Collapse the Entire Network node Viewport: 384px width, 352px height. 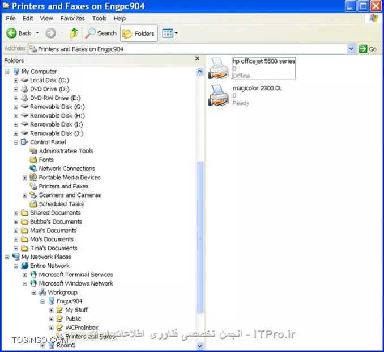(x=16, y=266)
